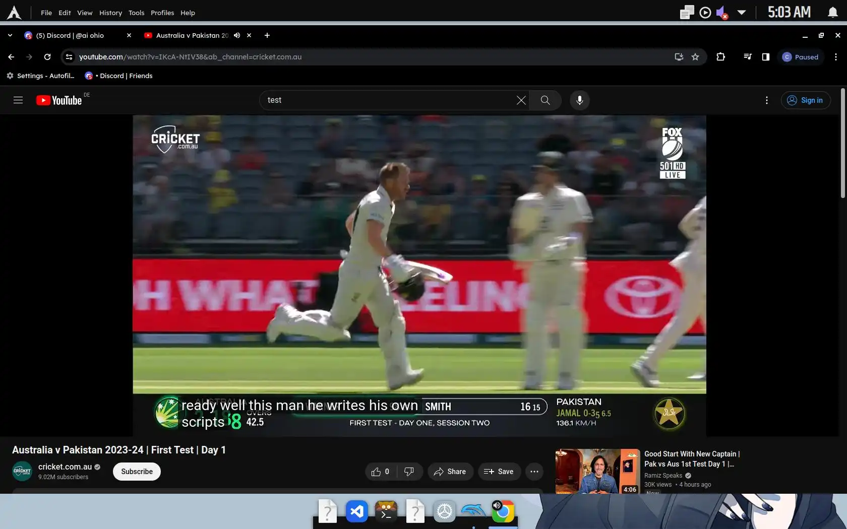Open the notifications bell
Screen dimensions: 847x529
pos(833,13)
